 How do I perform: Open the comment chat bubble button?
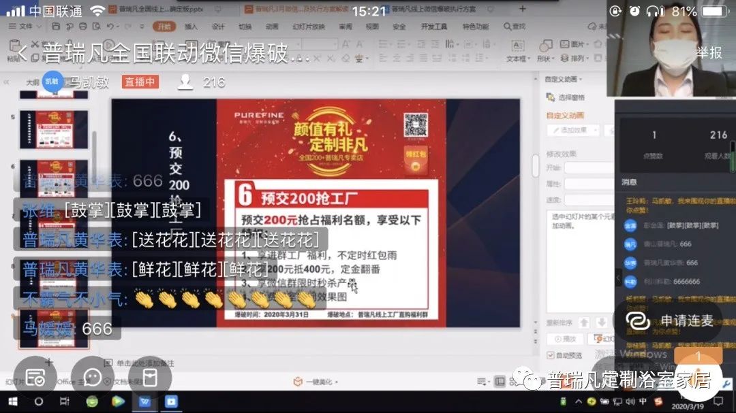click(93, 377)
